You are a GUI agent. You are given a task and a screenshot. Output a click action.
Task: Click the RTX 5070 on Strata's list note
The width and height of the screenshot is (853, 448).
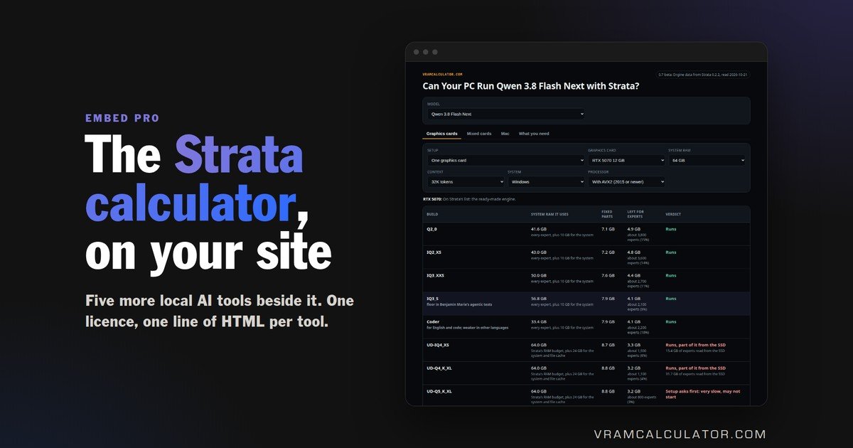click(x=469, y=199)
